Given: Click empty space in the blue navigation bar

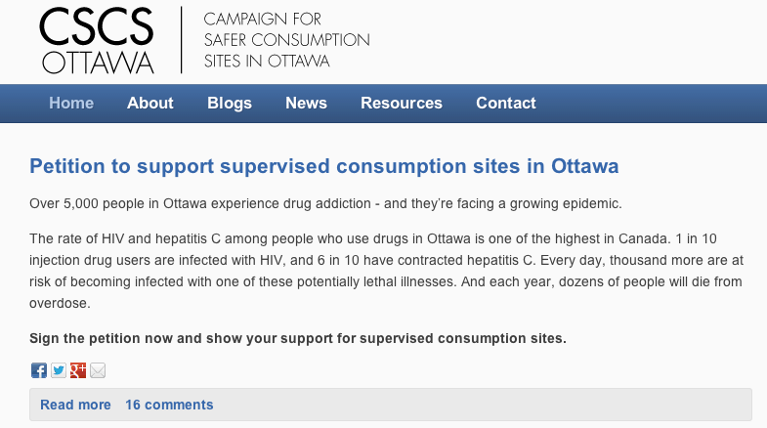Looking at the screenshot, I should click(x=651, y=104).
